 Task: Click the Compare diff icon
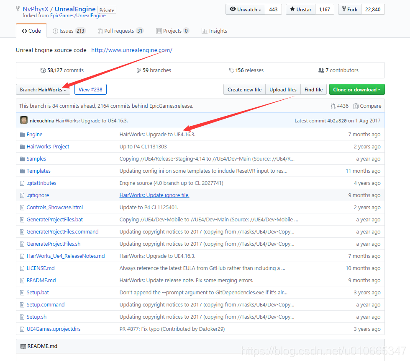[356, 106]
